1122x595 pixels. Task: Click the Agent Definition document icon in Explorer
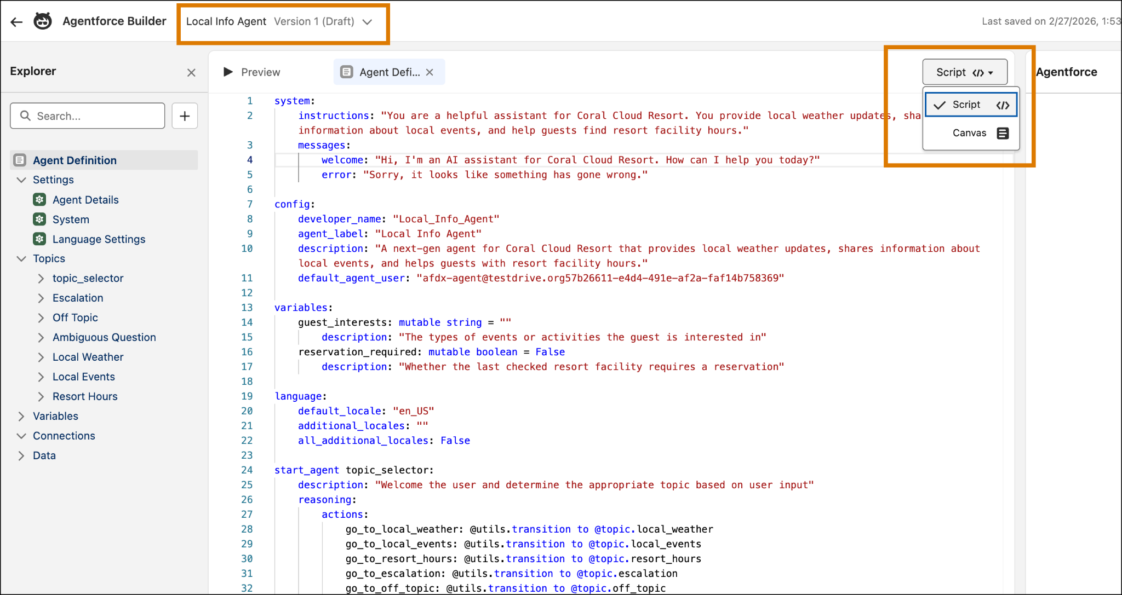20,160
